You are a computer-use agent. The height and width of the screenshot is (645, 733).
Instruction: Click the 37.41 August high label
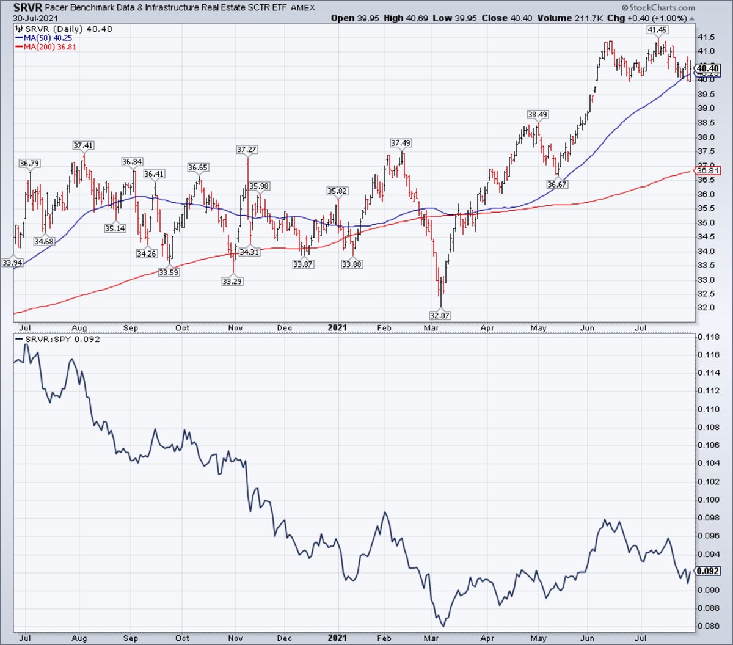click(83, 145)
